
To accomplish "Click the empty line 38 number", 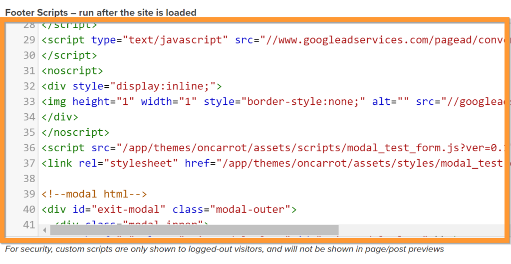I will point(29,179).
